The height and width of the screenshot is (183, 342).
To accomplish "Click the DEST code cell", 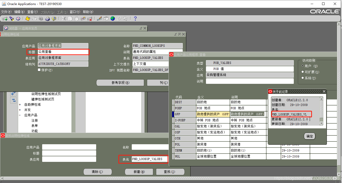I will (185, 102).
